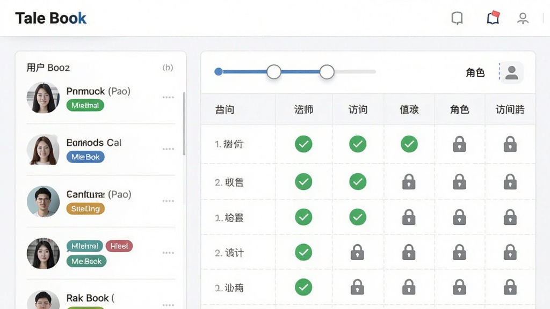Click the lock in row '业商' under 访间期 column
550x309 pixels.
pos(510,287)
